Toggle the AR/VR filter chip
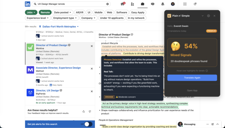 [80, 12]
